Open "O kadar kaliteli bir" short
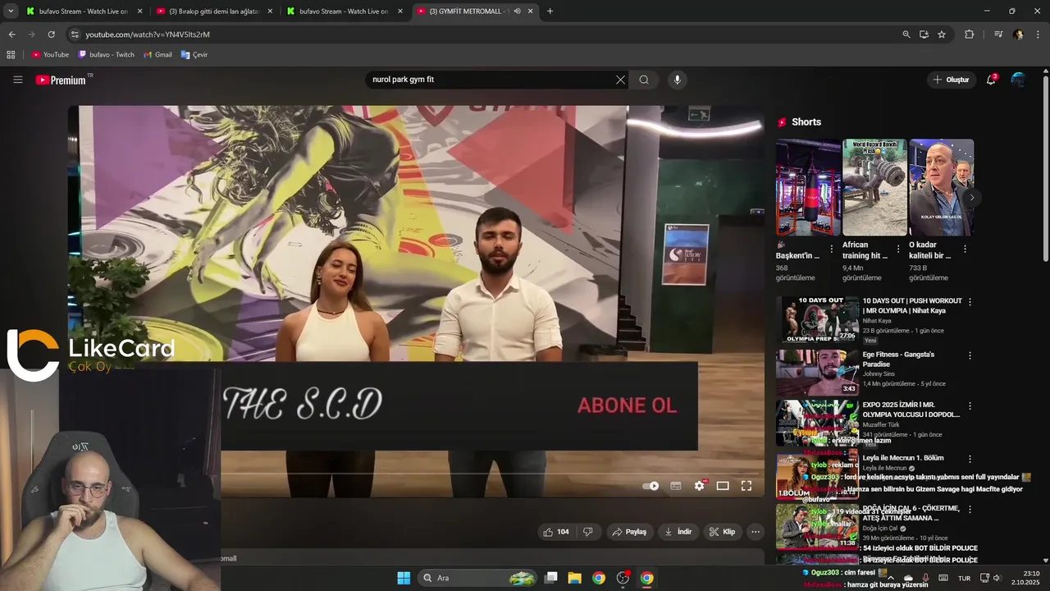1050x591 pixels. point(941,188)
